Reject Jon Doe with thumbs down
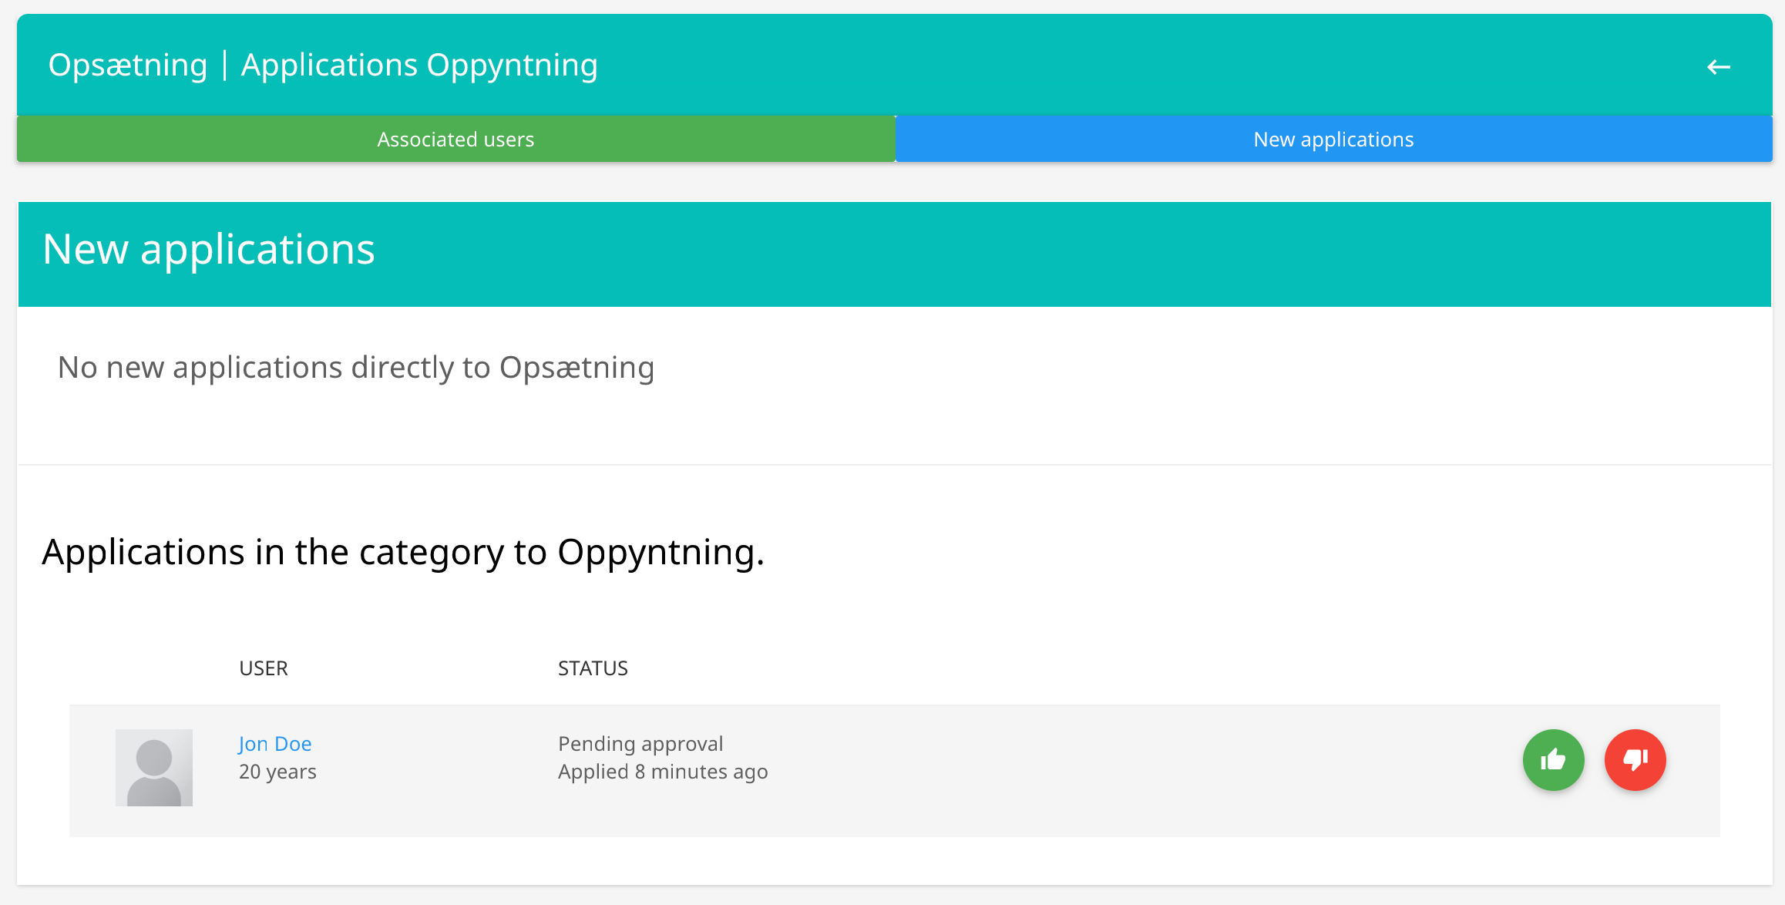This screenshot has height=905, width=1785. click(1635, 760)
